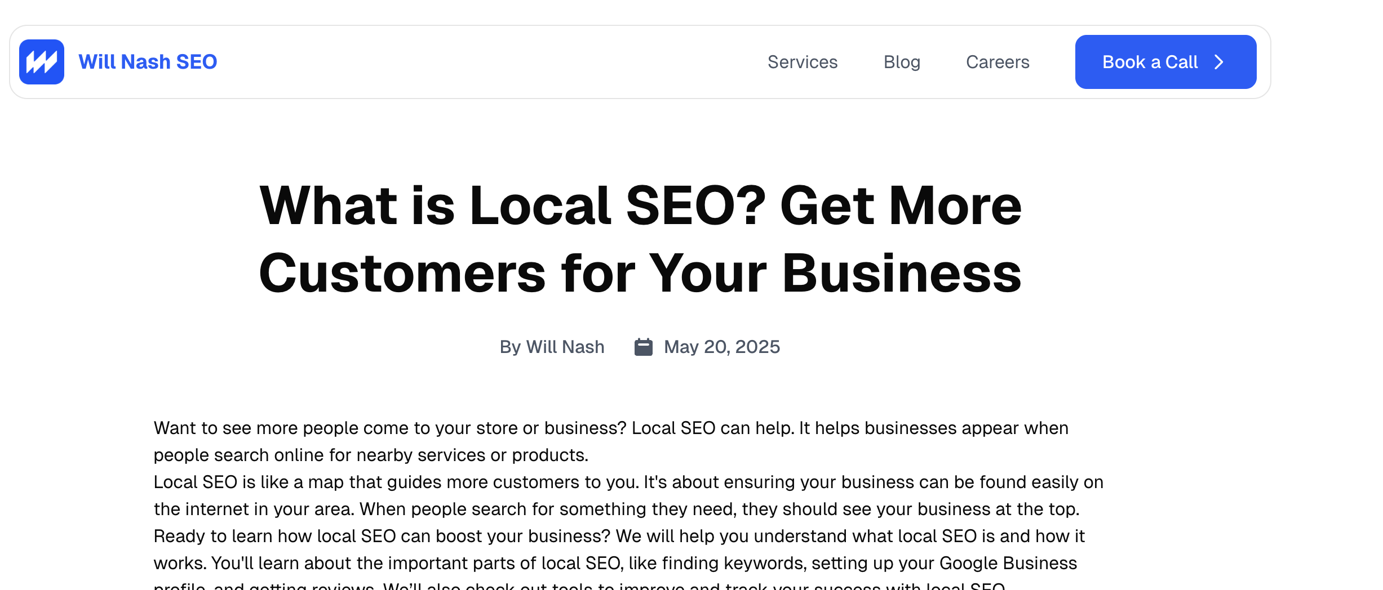The image size is (1383, 590).
Task: Click empty navbar space between logo and Services
Action: 490,62
